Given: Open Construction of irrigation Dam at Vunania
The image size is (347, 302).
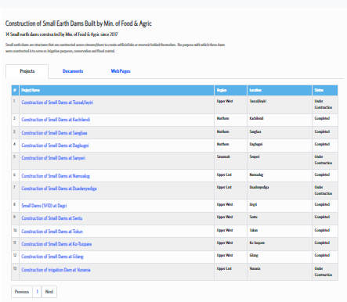Looking at the screenshot, I should pos(56,270).
